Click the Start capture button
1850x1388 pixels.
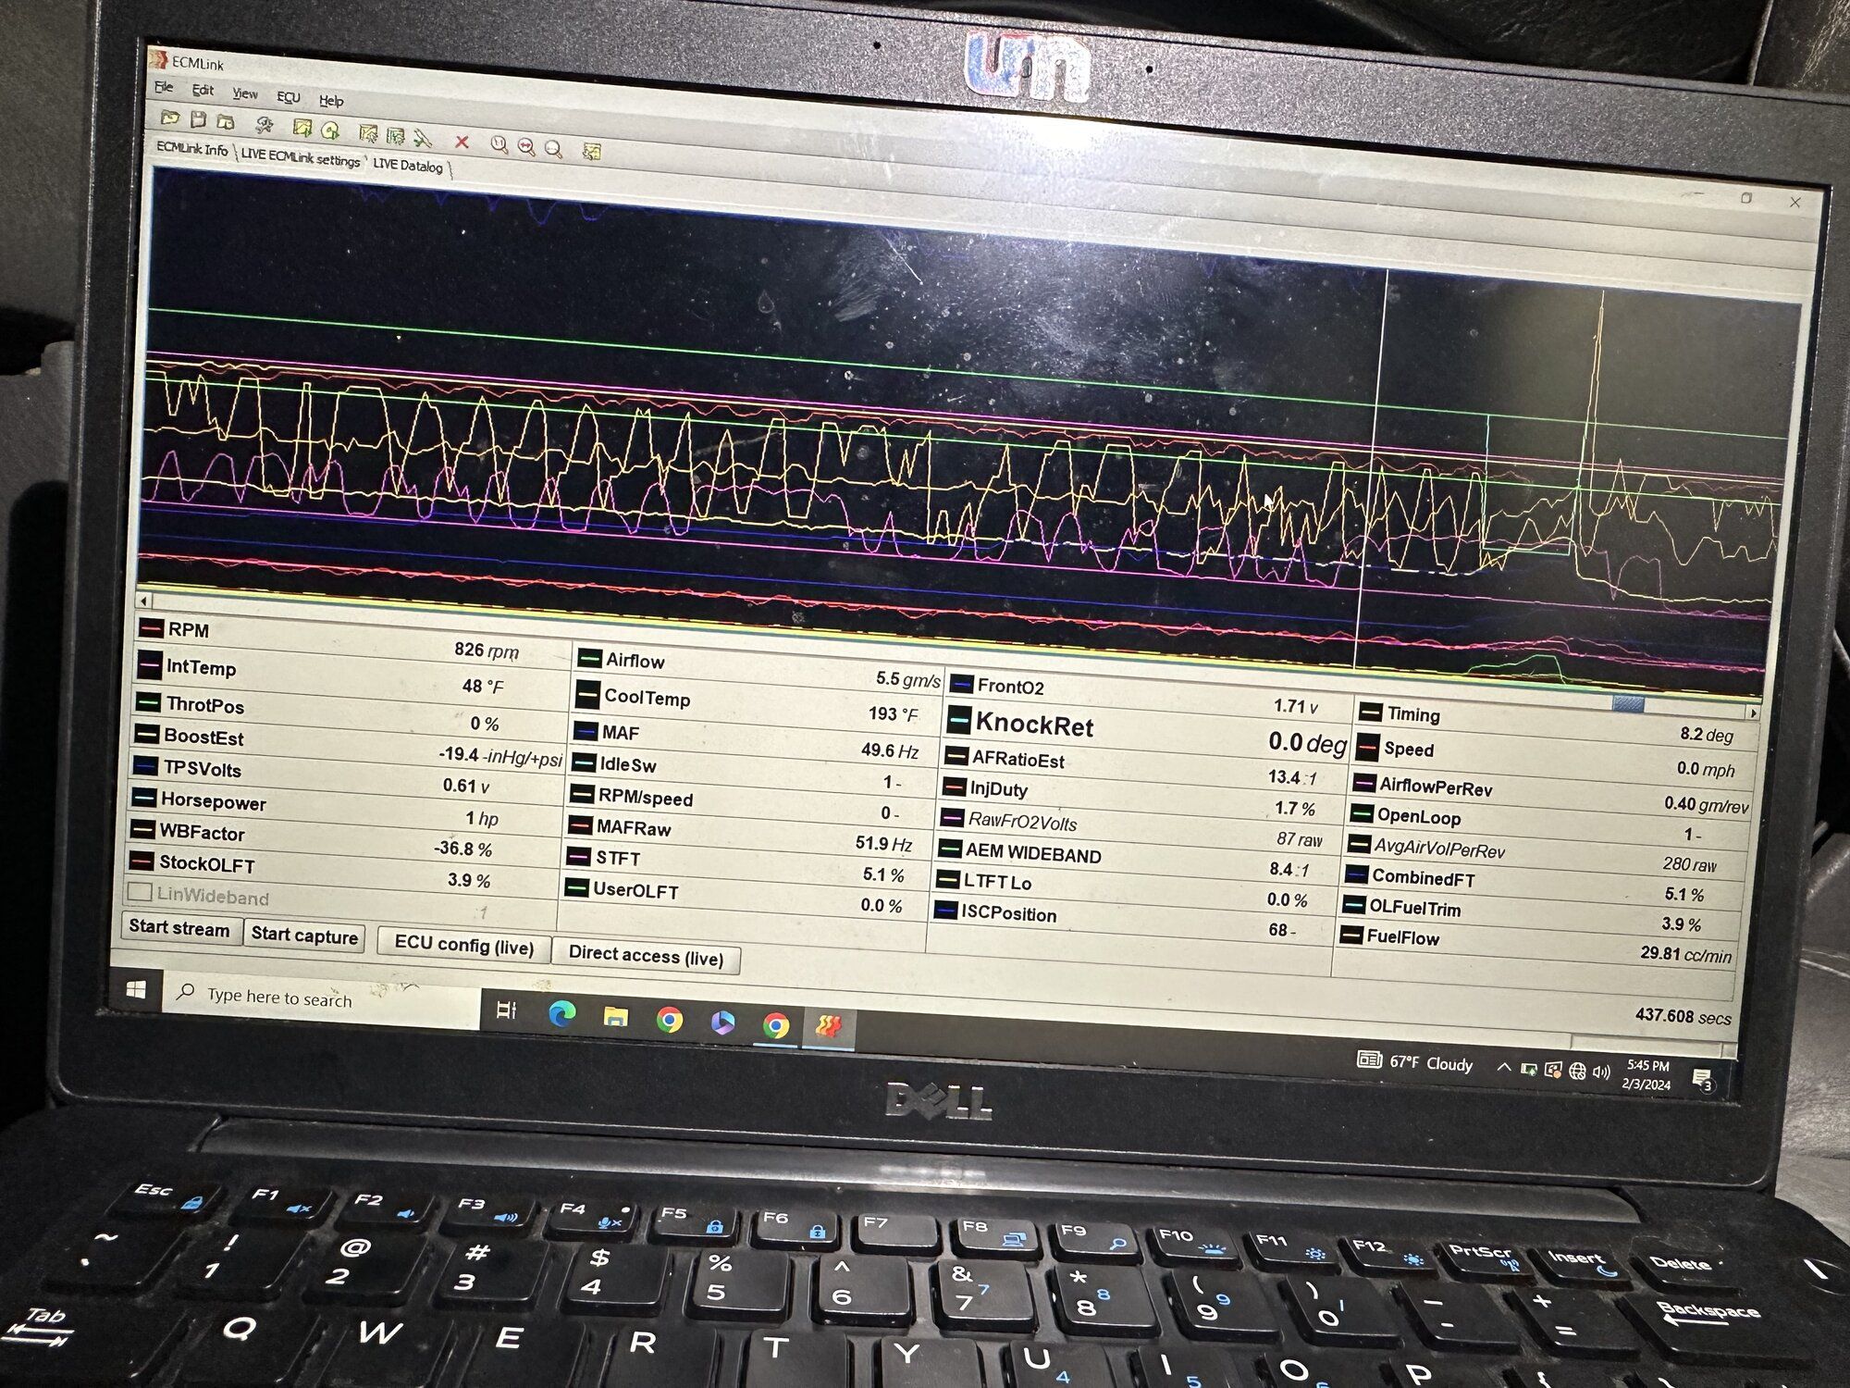304,936
